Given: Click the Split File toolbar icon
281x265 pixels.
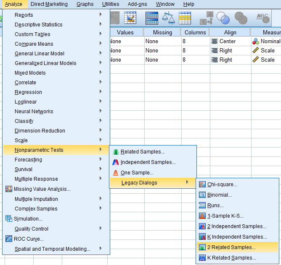Looking at the screenshot, I should (152, 18).
